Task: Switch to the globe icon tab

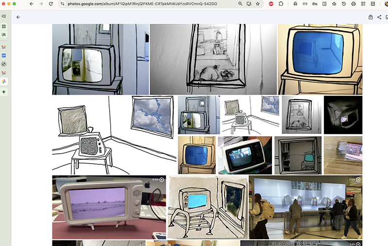Action: click(4, 64)
